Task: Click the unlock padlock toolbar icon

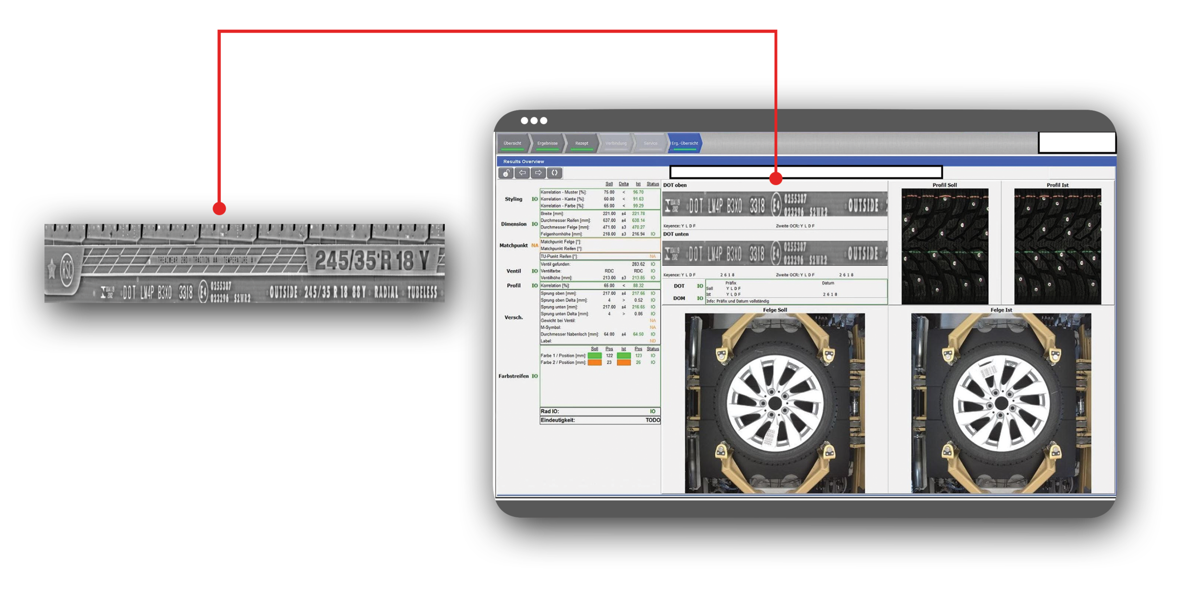Action: (x=506, y=173)
